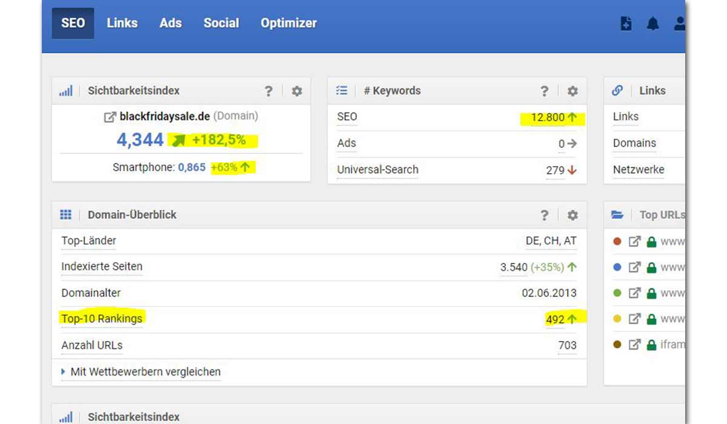The height and width of the screenshot is (424, 727).
Task: Open external link icon beside blackfridaysale.de
Action: click(x=110, y=117)
